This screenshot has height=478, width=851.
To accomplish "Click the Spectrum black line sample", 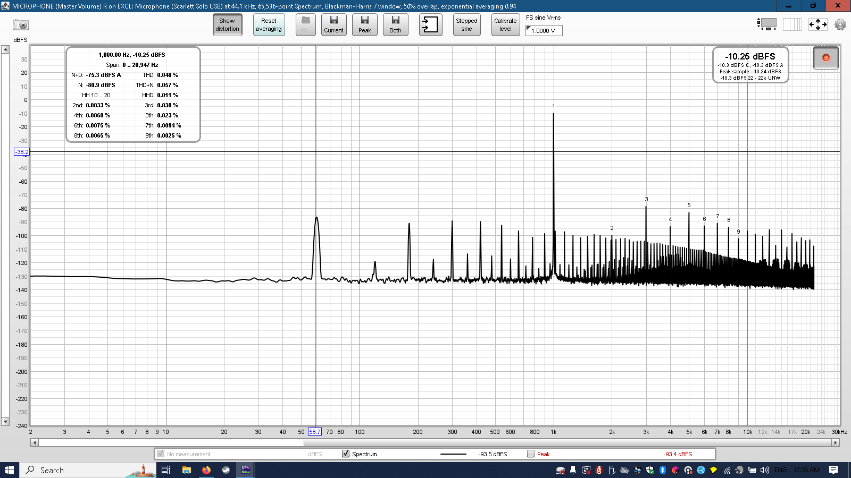I will tap(453, 454).
